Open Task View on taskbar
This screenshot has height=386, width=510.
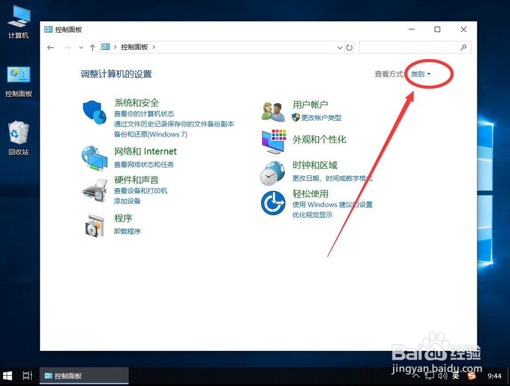click(x=28, y=376)
